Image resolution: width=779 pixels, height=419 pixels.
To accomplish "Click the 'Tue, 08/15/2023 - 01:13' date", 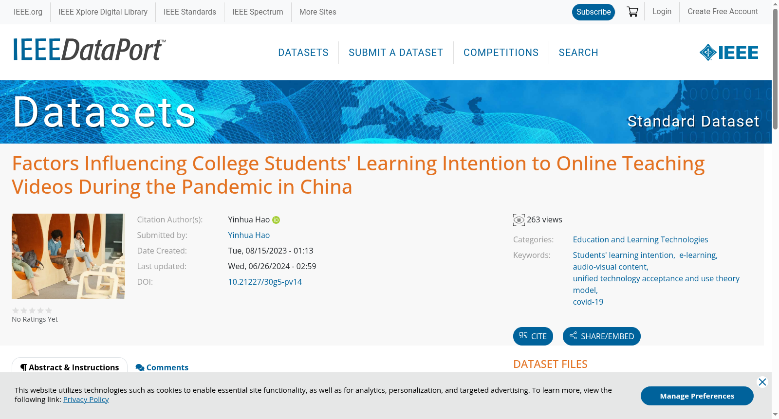I will click(271, 251).
